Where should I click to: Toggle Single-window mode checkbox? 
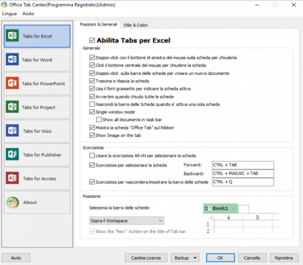pos(92,112)
